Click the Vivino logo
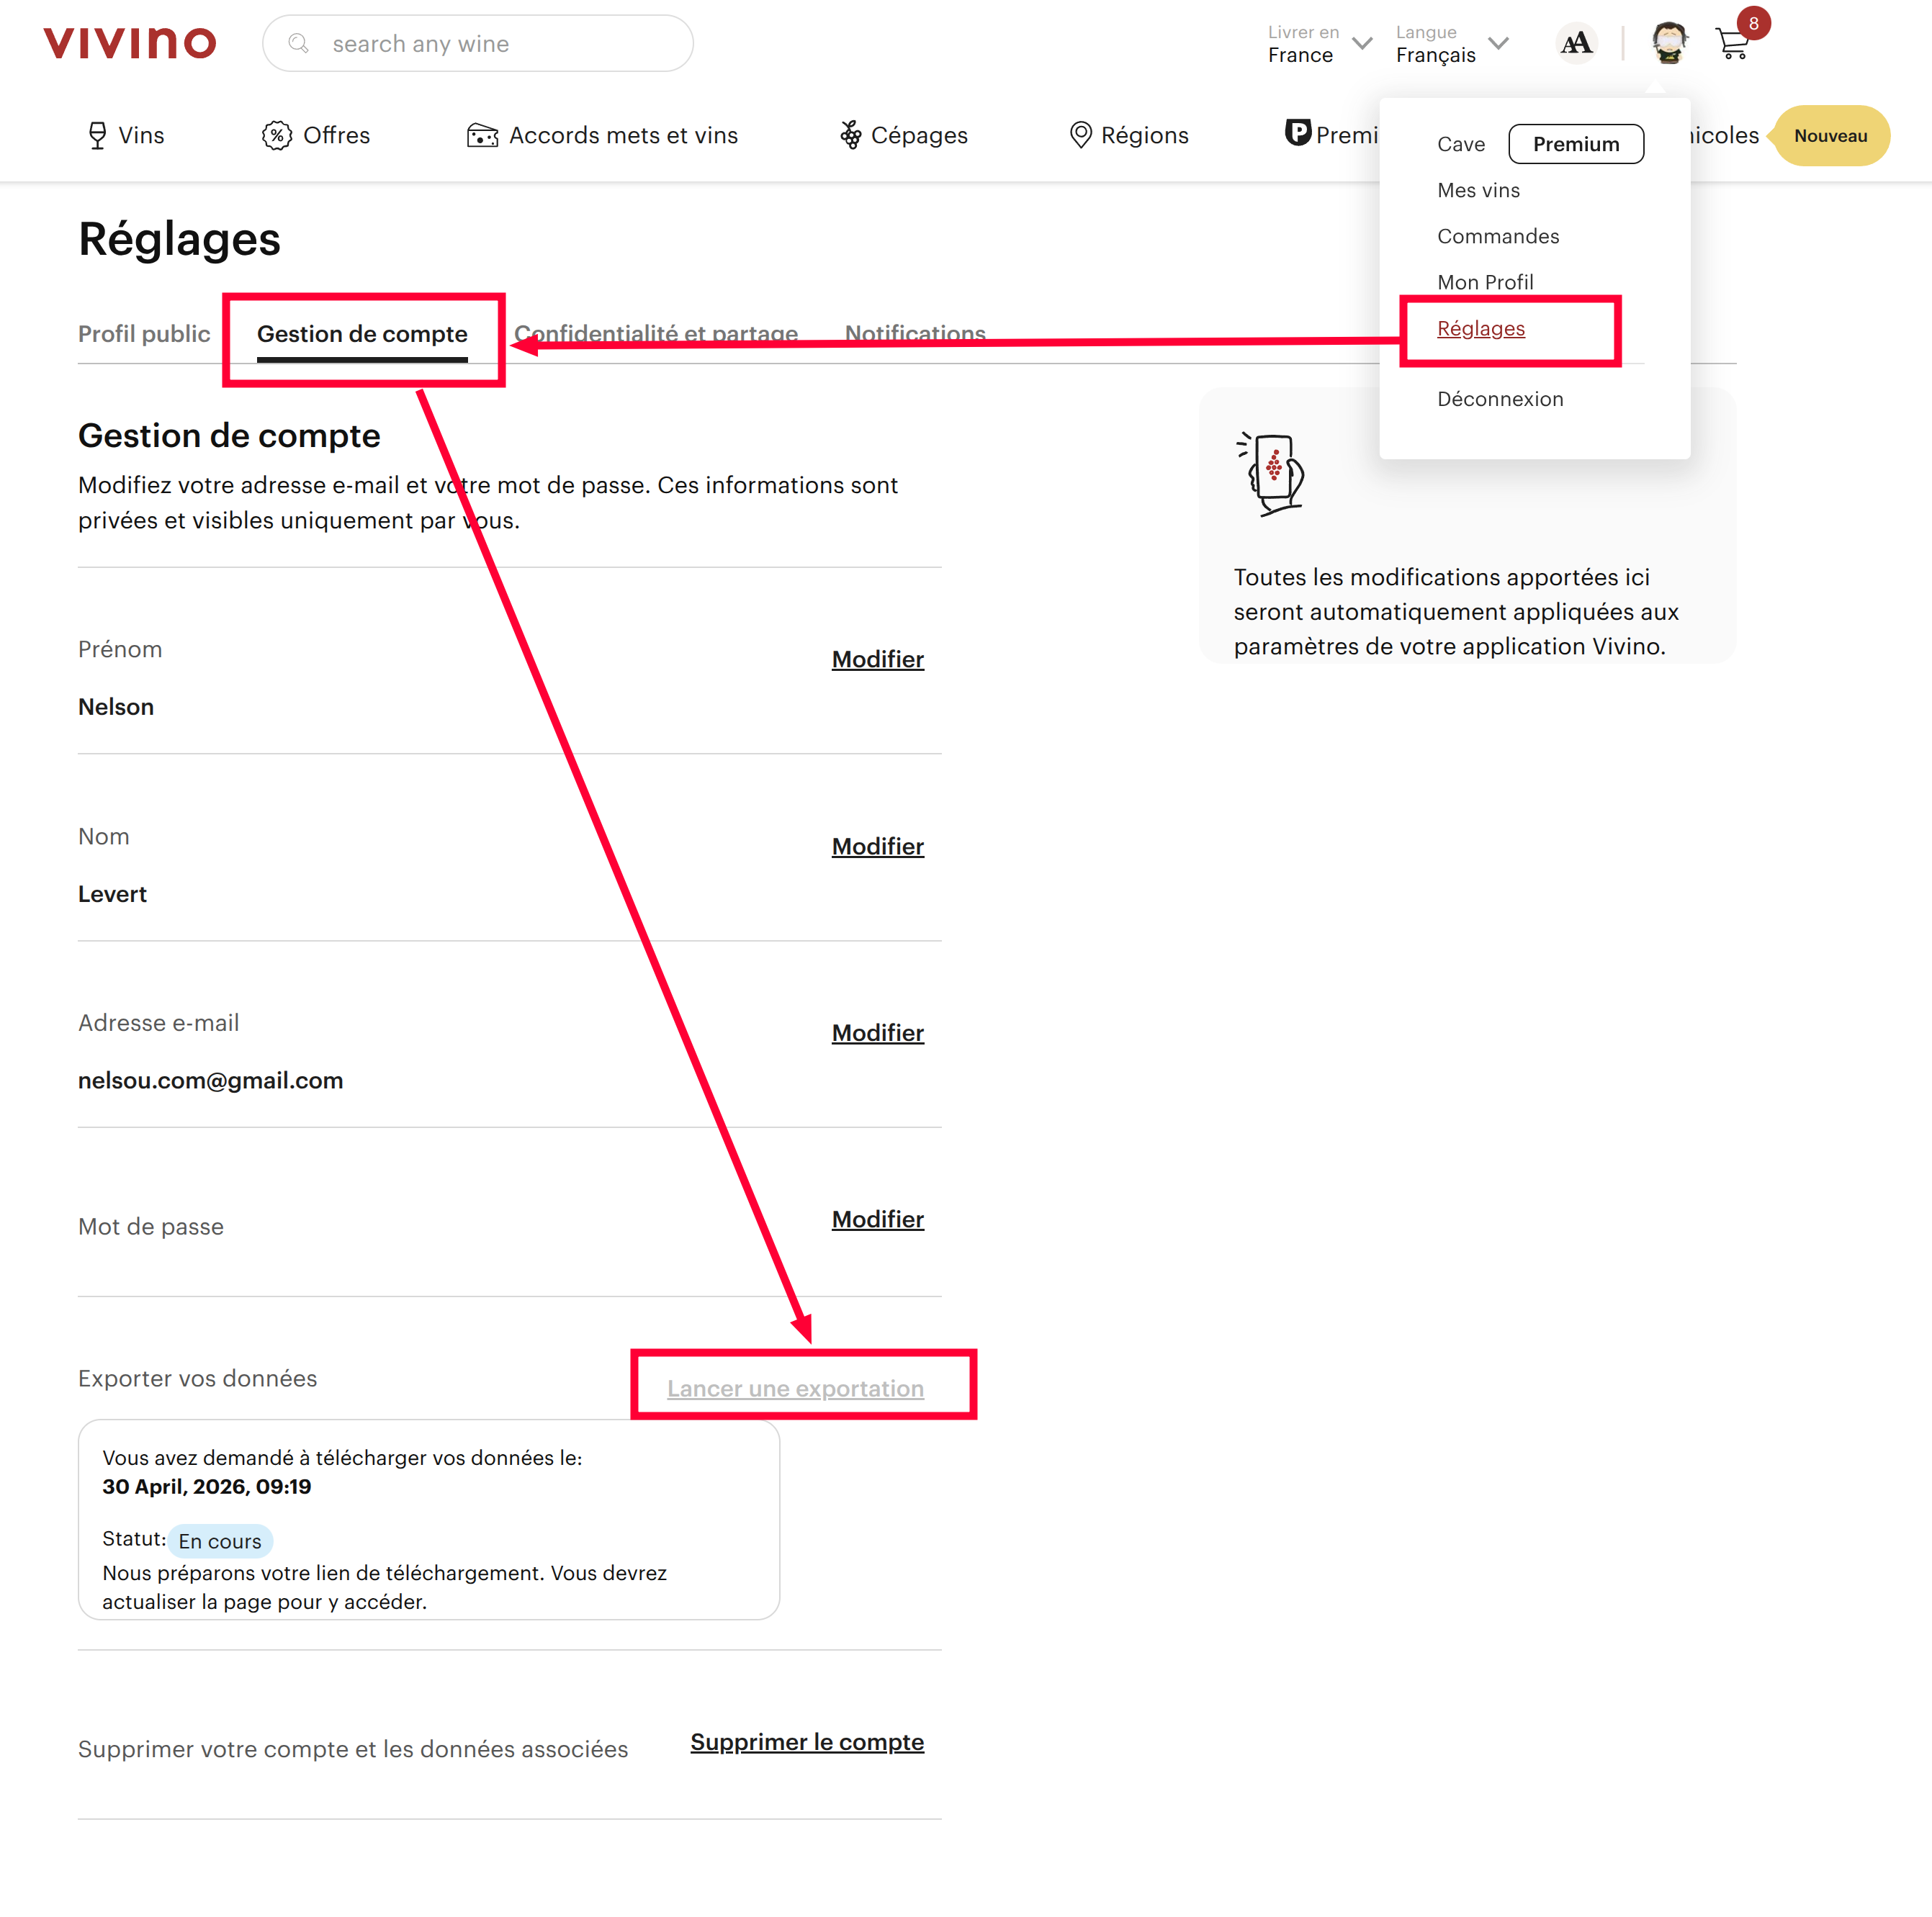 click(x=130, y=43)
